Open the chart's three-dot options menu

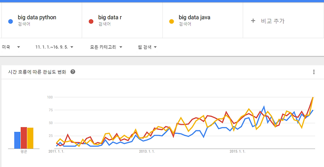tap(313, 72)
